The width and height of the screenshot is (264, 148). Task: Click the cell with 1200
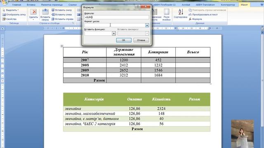click(x=124, y=60)
